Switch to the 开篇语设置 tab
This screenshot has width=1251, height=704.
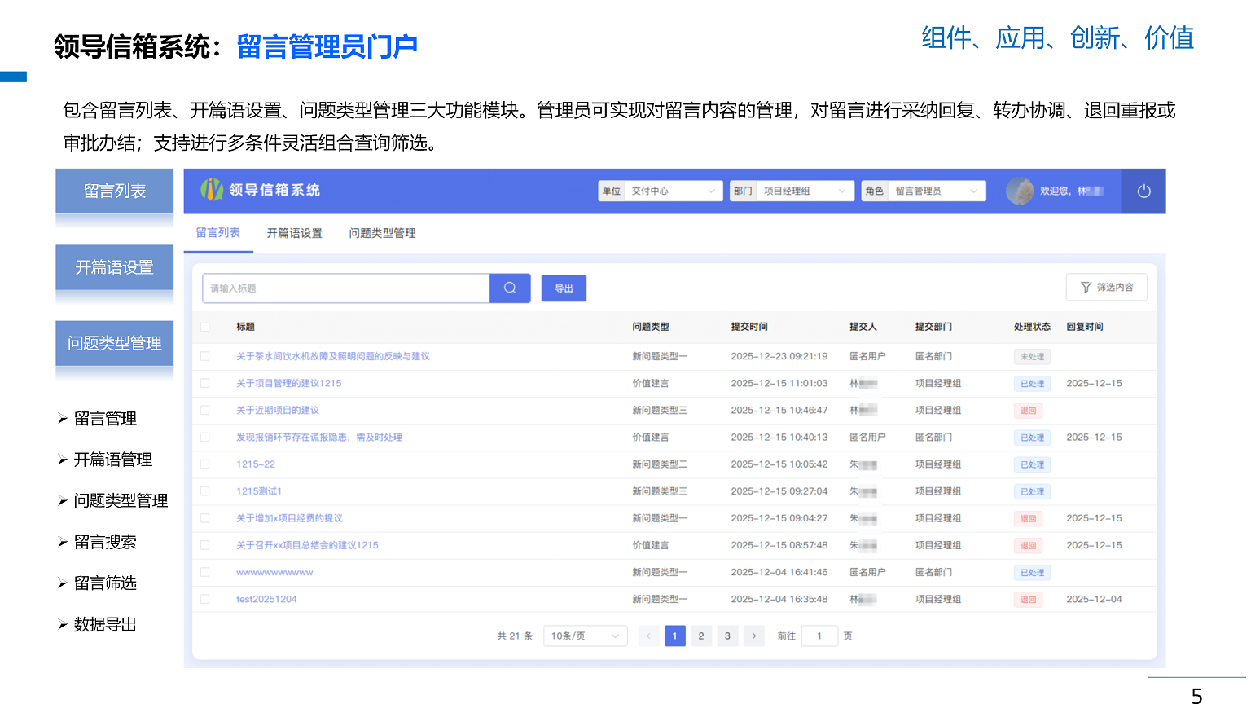pyautogui.click(x=294, y=233)
